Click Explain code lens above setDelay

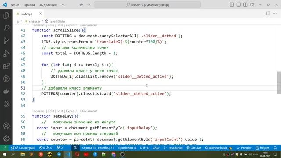[72, 111]
